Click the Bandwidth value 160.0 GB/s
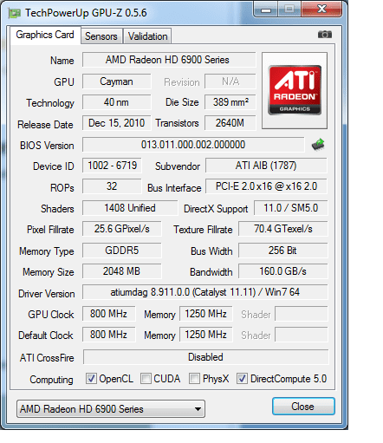 pyautogui.click(x=283, y=271)
